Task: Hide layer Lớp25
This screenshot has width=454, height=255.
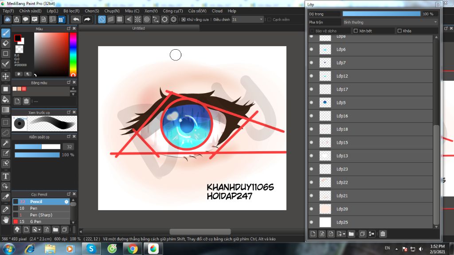Action: click(x=312, y=222)
